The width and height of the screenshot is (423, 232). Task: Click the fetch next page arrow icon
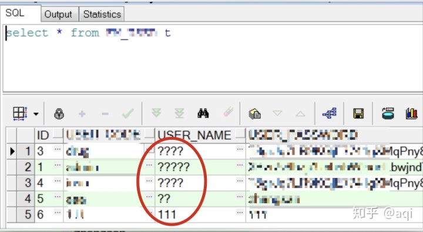point(156,113)
